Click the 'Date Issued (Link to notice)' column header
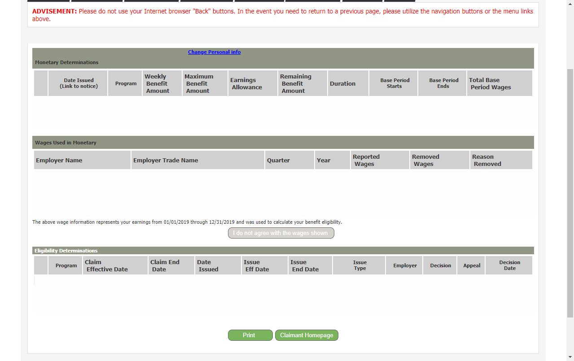Viewport: 574px width, 361px height. click(78, 83)
